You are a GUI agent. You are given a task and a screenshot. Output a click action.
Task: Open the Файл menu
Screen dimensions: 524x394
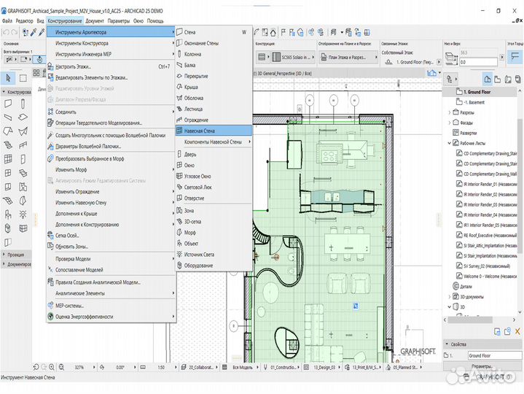point(7,20)
